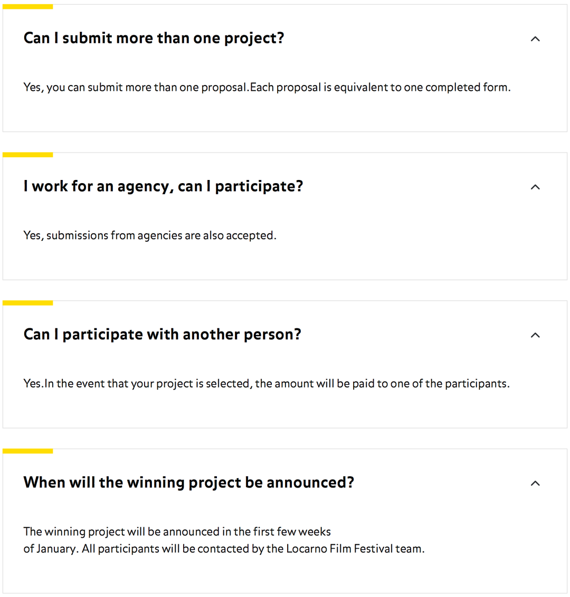
Task: Click the sentence beginning 'In the event that your project'
Action: 277,384
